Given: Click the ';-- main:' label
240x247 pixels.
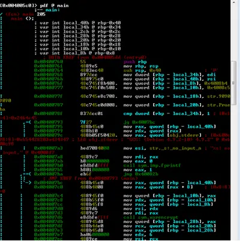Looking at the screenshot, I should (x=47, y=10).
